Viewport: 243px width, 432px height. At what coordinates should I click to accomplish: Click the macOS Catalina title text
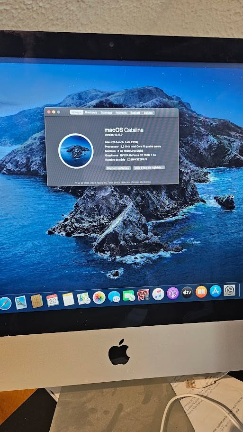[124, 130]
